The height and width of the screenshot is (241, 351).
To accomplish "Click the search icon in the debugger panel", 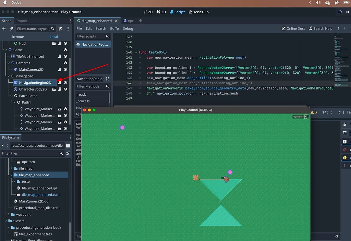I will point(337,237).
